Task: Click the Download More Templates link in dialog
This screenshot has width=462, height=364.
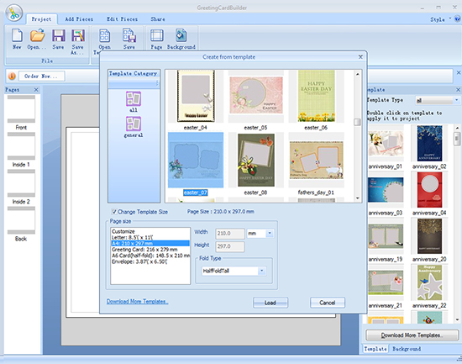Action: 137,301
